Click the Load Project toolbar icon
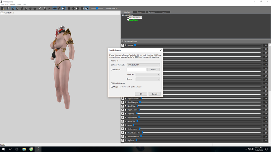Screen dimensions: 271x152 point(8,8)
